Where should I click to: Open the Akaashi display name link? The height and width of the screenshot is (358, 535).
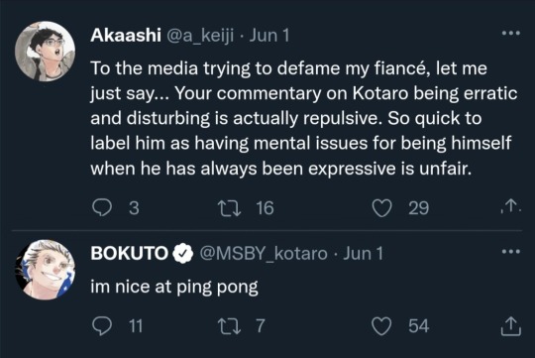(x=126, y=35)
